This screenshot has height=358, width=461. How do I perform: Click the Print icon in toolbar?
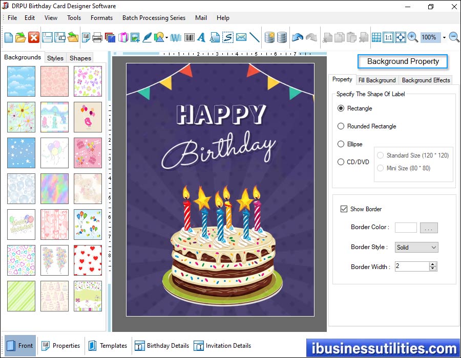97,37
